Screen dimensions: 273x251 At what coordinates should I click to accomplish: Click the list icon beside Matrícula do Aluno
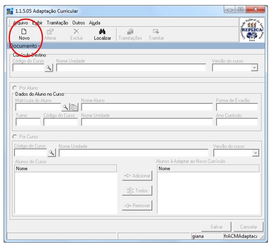tap(74, 107)
